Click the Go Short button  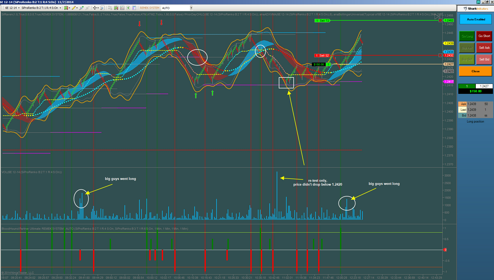[x=484, y=36]
